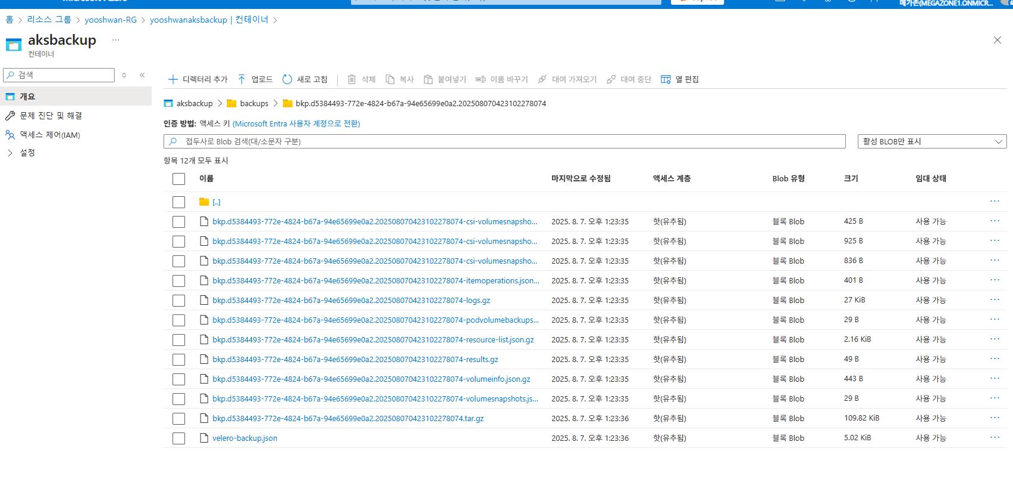Open the Overview (개요) sidebar item
The width and height of the screenshot is (1013, 479).
(76, 97)
